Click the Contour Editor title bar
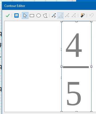Screen dimensions: 96x114 coord(49,6)
